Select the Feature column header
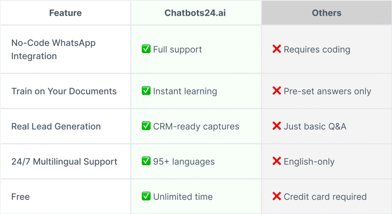 [65, 13]
